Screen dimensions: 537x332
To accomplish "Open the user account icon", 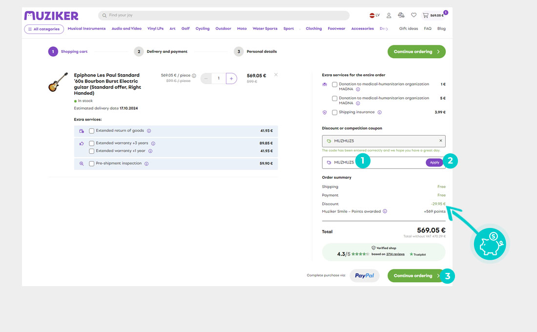I will (x=389, y=16).
